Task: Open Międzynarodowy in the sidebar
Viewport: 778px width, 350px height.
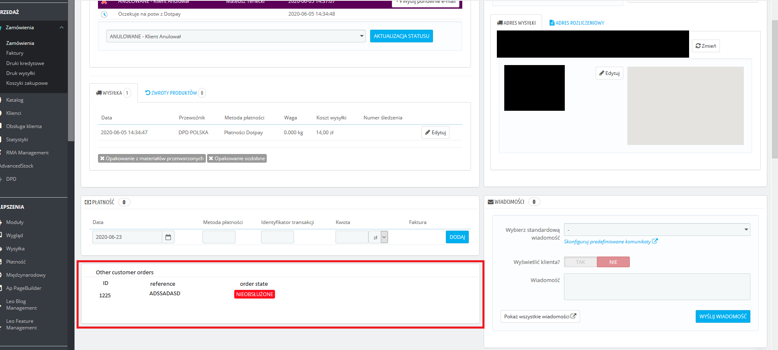Action: (x=26, y=275)
